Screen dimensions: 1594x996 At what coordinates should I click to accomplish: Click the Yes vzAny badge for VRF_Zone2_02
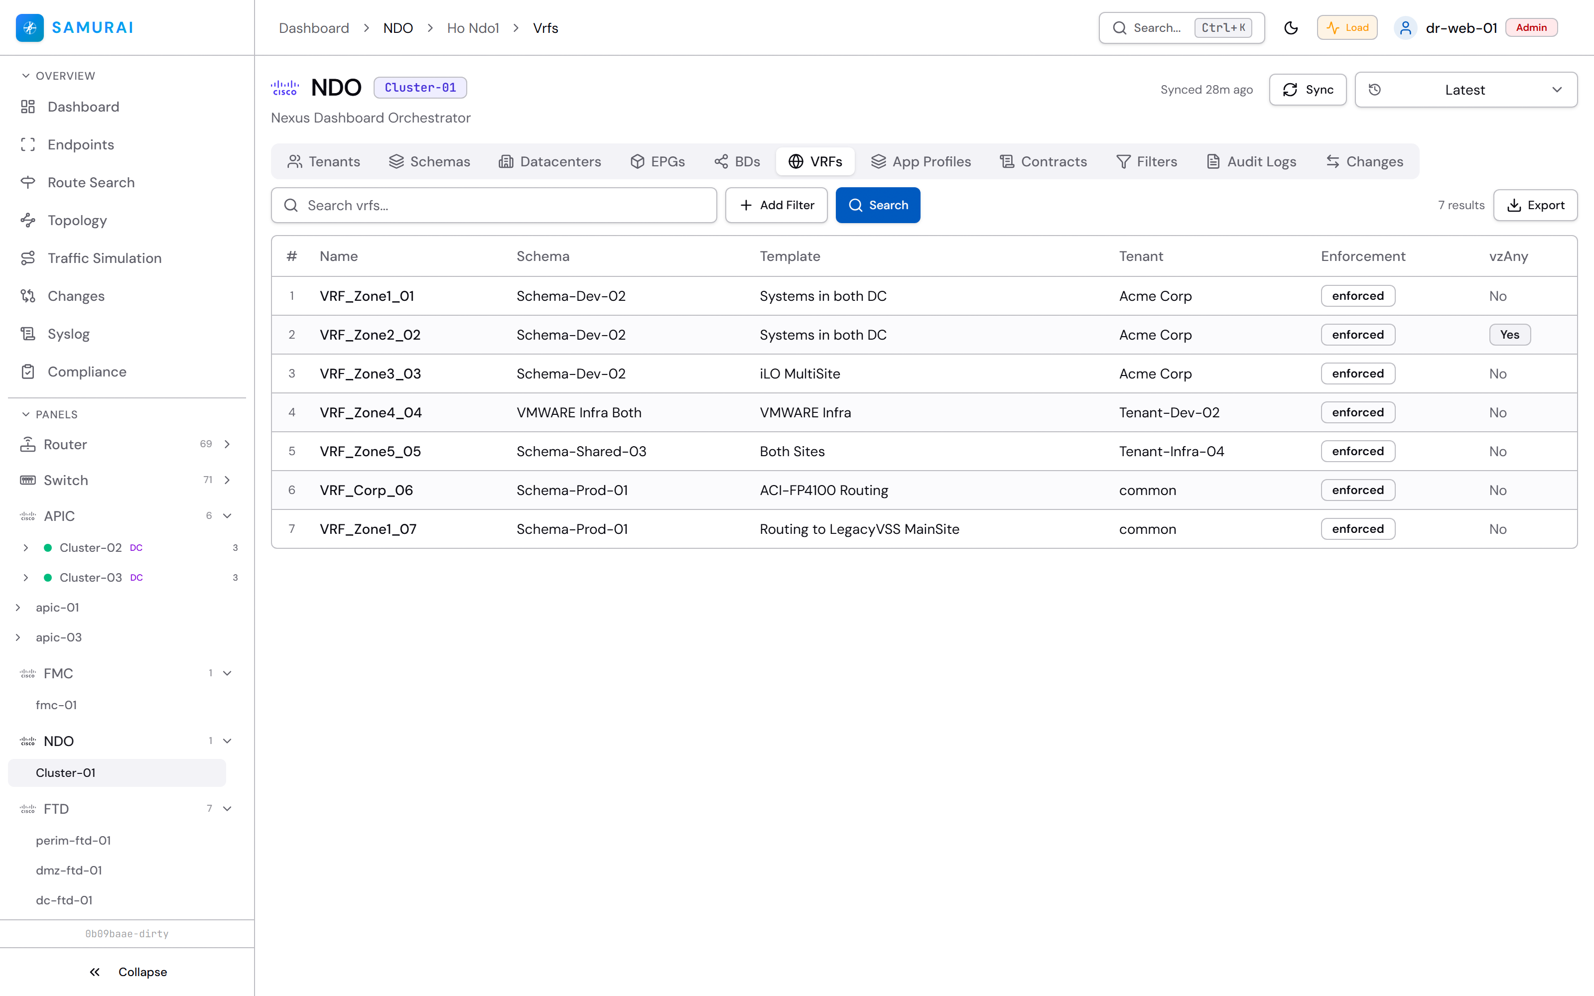coord(1510,335)
